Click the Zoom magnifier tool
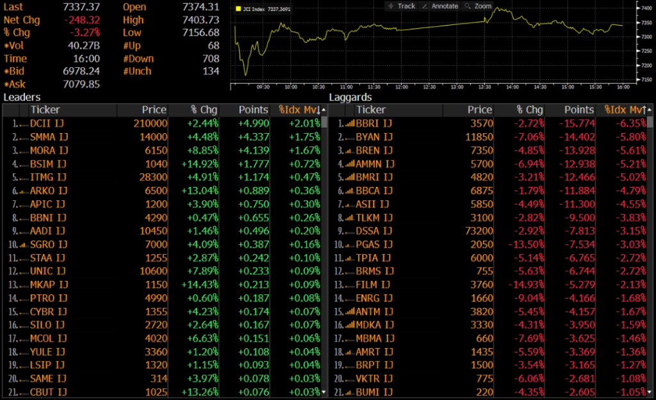This screenshot has width=656, height=400. pos(478,6)
